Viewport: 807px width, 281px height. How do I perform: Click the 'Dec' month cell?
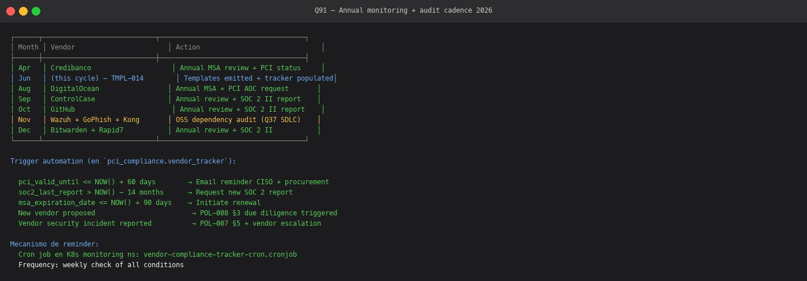[x=24, y=130]
